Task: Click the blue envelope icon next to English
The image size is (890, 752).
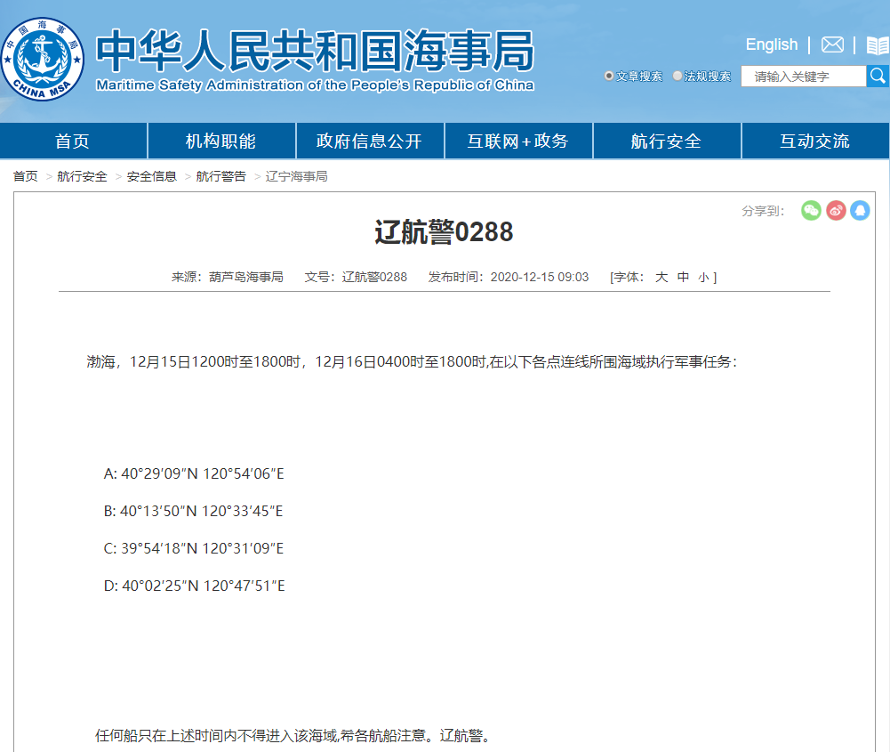Action: (x=831, y=44)
